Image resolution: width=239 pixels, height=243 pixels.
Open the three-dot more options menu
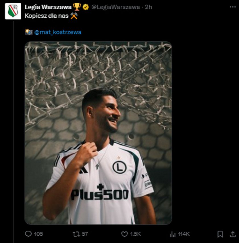(x=233, y=7)
